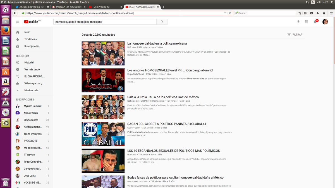335x188 pixels.
Task: Launch Firefox from the Ubuntu dock
Action: pos(6,30)
